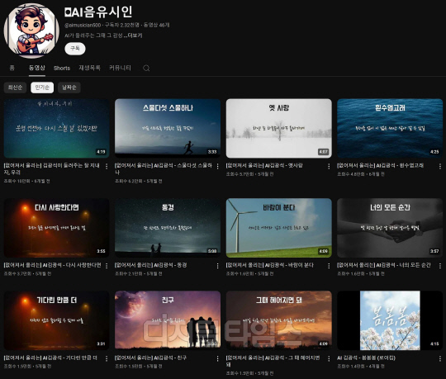Click the 구독 subscribe button
This screenshot has width=446, height=379.
coord(75,49)
